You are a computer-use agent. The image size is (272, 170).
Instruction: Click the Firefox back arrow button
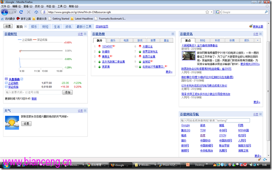[5, 12]
